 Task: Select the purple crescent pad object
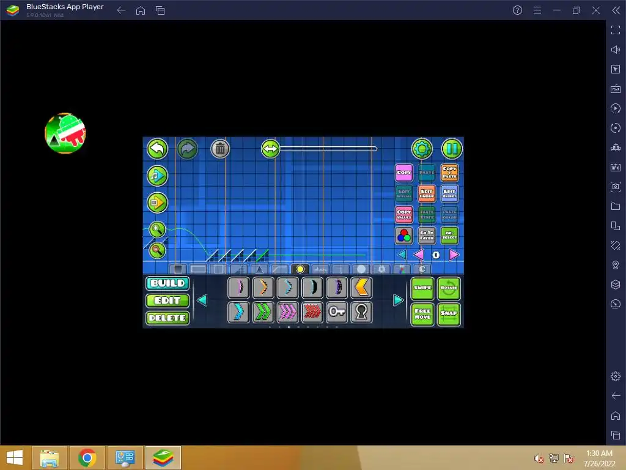[x=337, y=288]
